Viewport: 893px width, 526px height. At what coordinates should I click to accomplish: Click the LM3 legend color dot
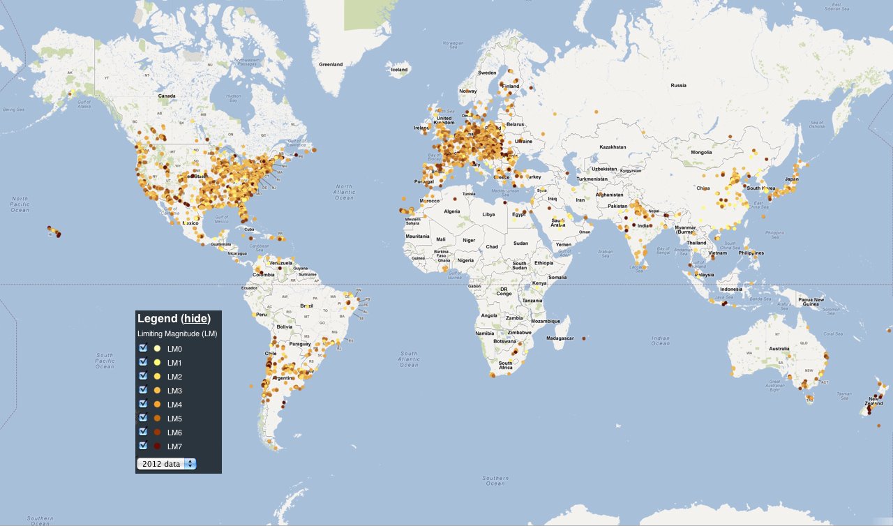tap(158, 391)
